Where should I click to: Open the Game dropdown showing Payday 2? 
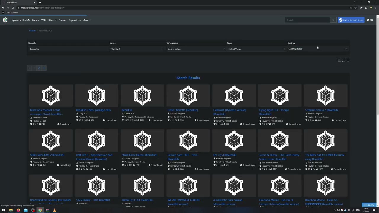137,49
